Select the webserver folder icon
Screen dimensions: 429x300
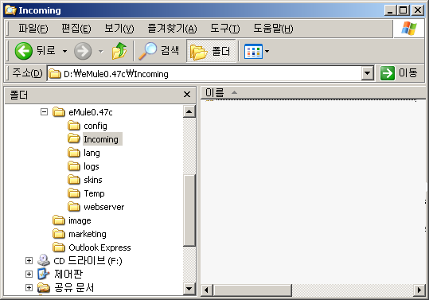pyautogui.click(x=74, y=206)
